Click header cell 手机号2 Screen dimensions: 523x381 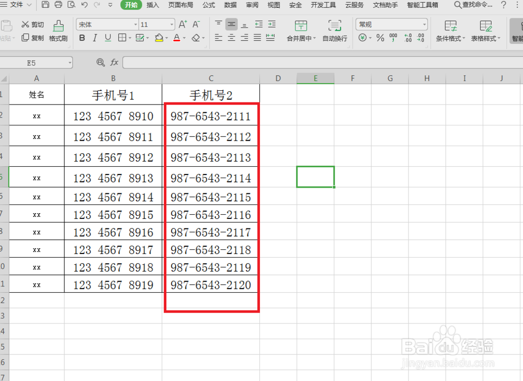211,95
